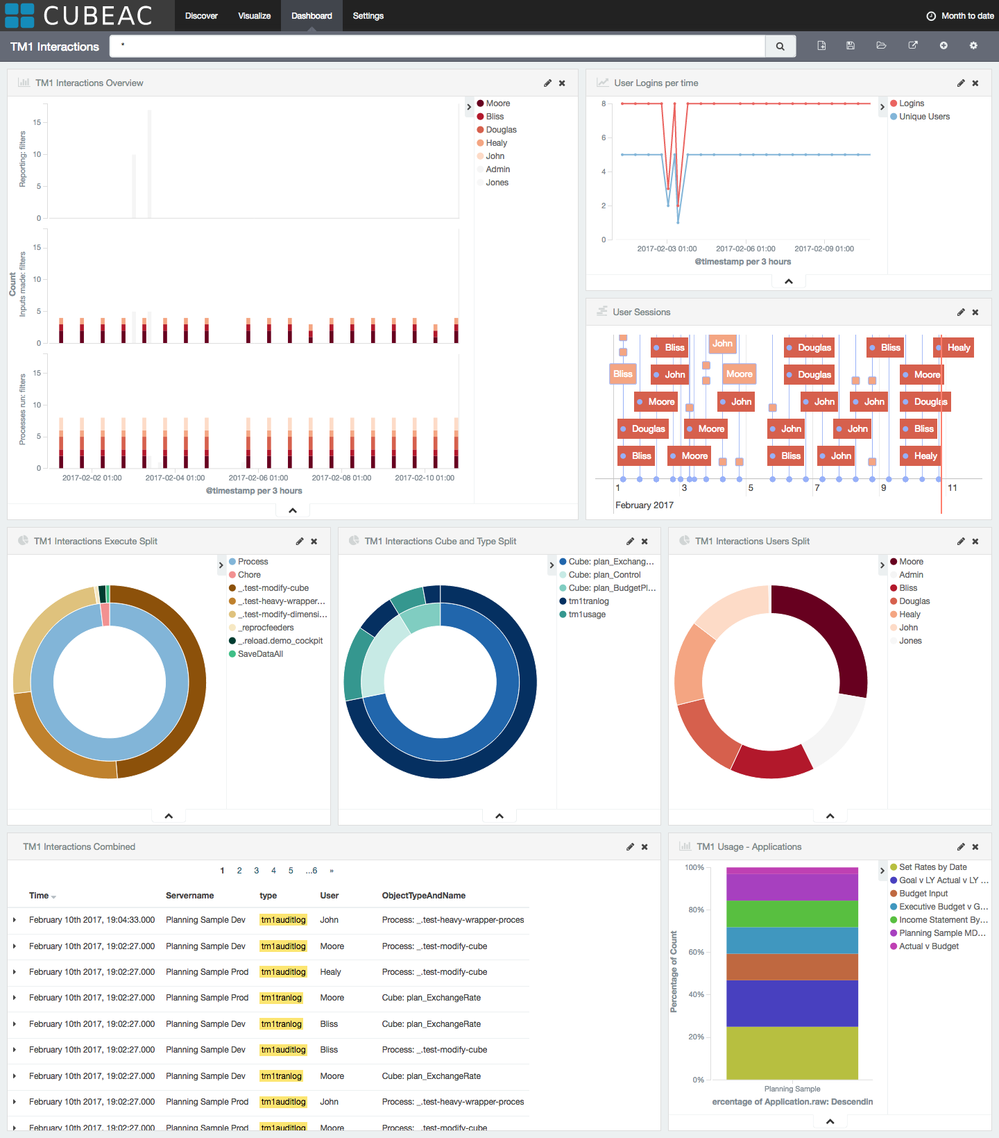The image size is (999, 1138).
Task: Open Month to date time picker
Action: tap(960, 16)
